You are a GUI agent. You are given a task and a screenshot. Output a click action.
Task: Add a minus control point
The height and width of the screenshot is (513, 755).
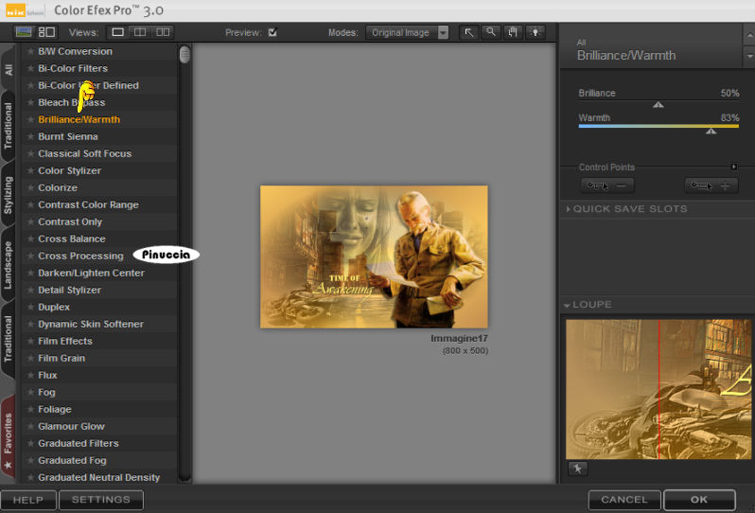point(606,186)
